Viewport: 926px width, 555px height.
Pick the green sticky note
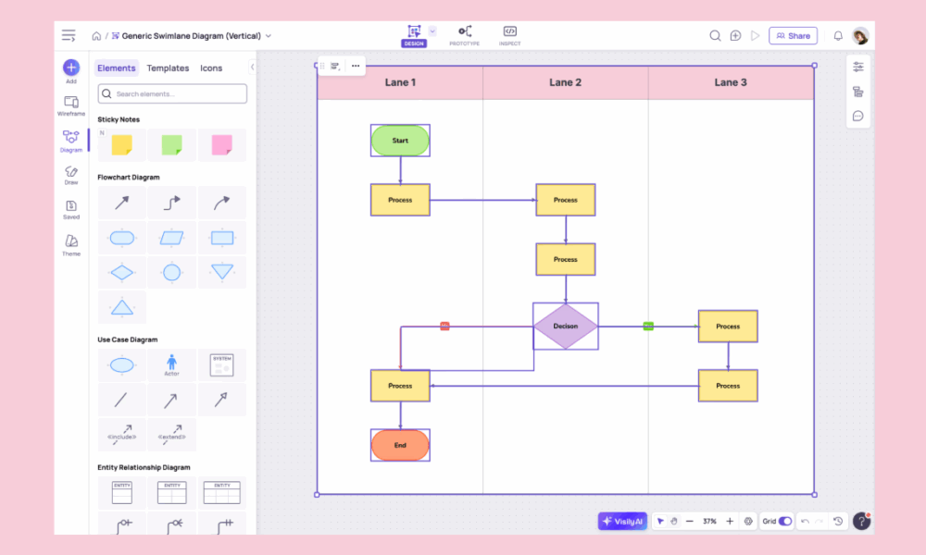pyautogui.click(x=172, y=145)
